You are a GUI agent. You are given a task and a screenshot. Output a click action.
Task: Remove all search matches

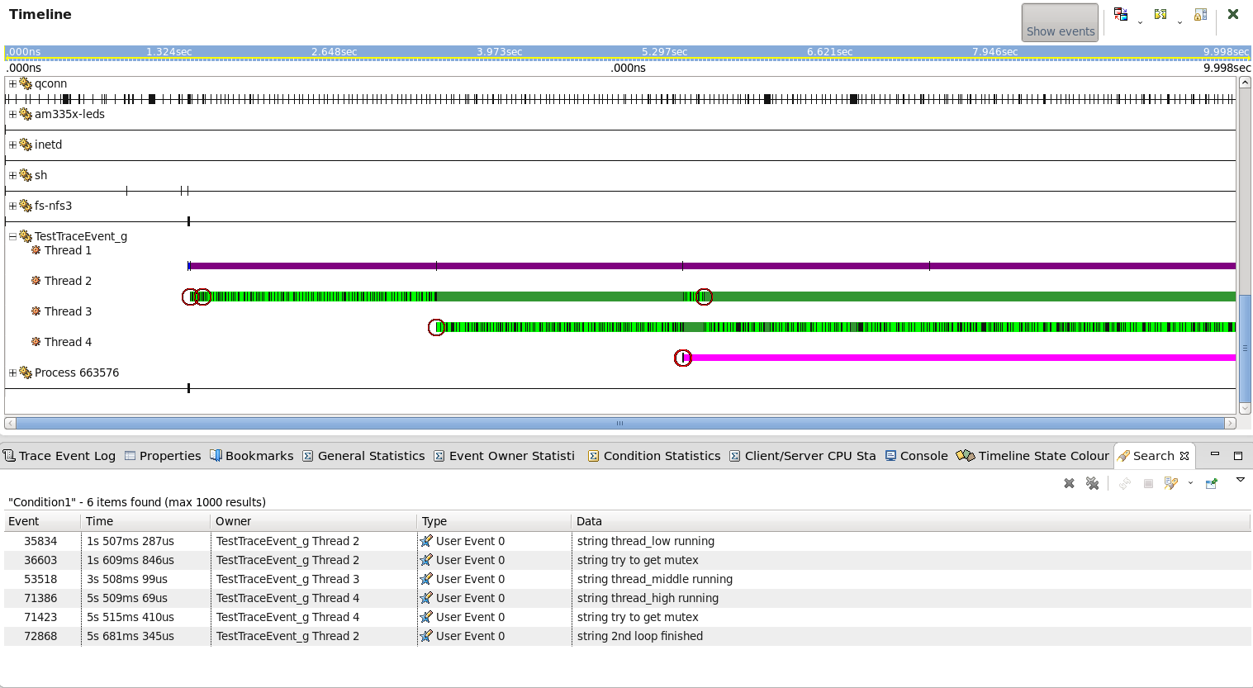[1092, 483]
